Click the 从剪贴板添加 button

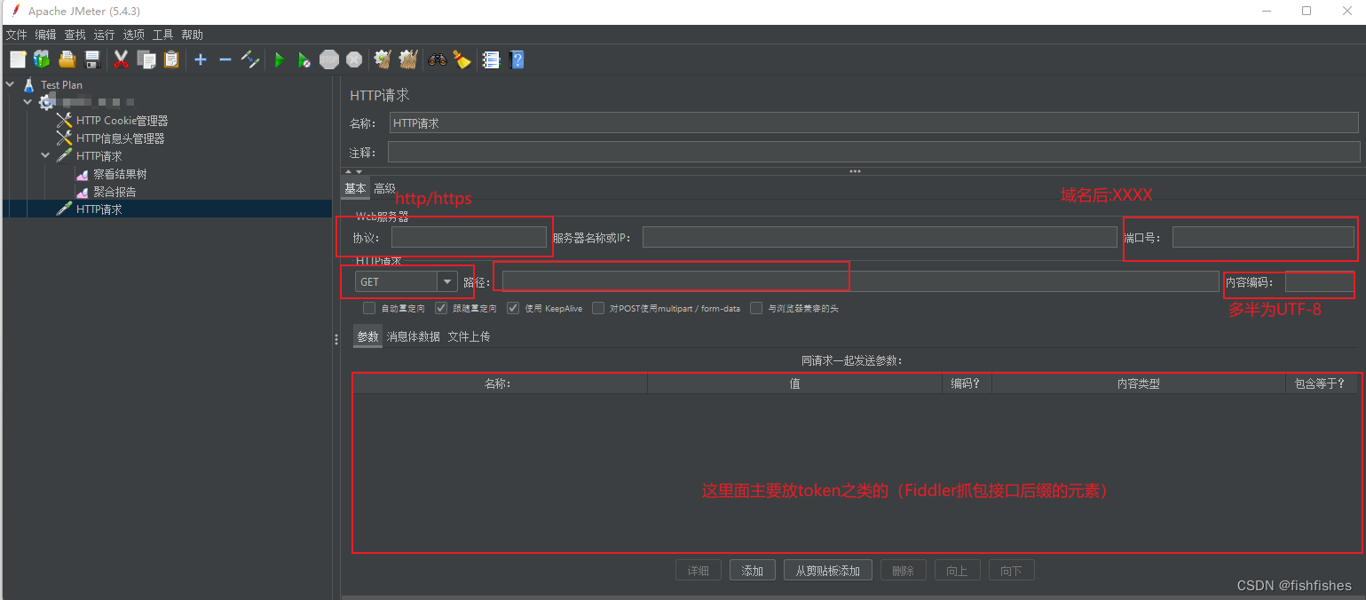[828, 571]
